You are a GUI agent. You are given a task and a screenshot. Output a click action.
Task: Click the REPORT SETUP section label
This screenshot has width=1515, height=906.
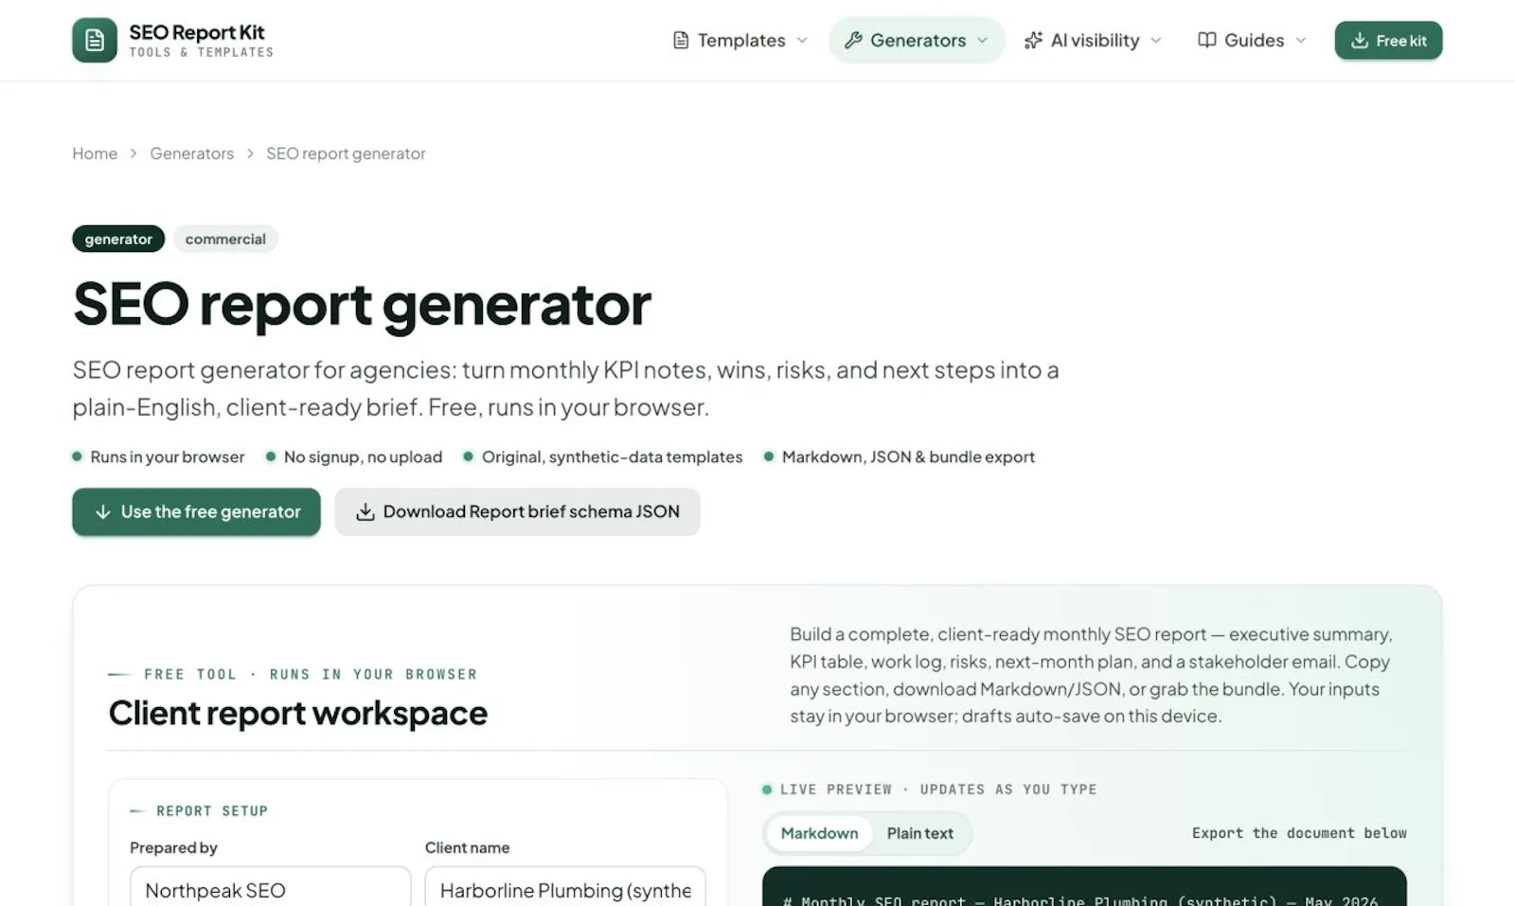click(212, 811)
